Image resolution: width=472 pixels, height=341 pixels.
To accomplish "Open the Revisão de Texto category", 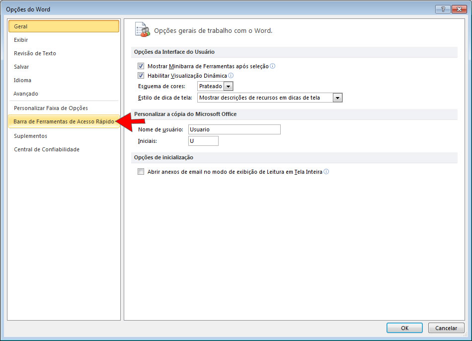I will (x=64, y=53).
